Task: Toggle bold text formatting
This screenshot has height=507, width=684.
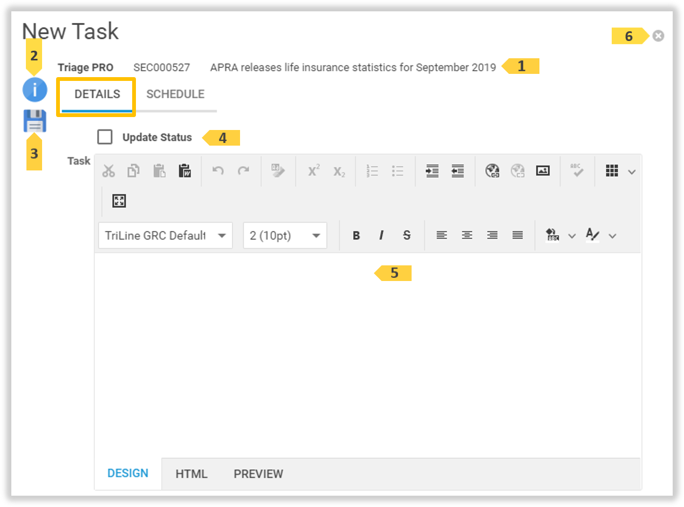Action: click(356, 235)
